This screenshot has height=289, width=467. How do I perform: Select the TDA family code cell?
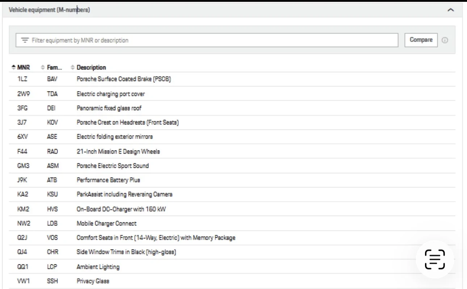click(x=52, y=94)
